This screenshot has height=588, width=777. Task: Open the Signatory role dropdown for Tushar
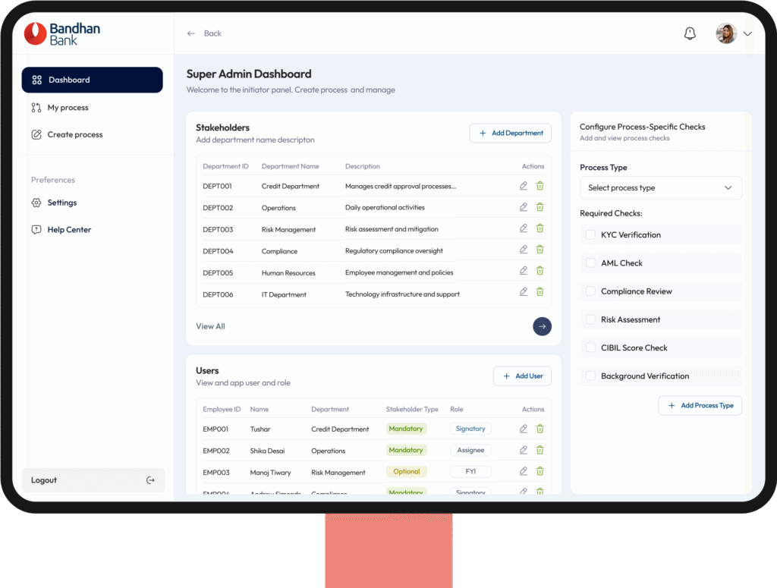[470, 429]
